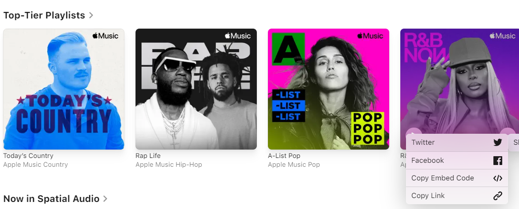Expand Now in Spatial Audio chevron
The height and width of the screenshot is (209, 519).
(105, 198)
